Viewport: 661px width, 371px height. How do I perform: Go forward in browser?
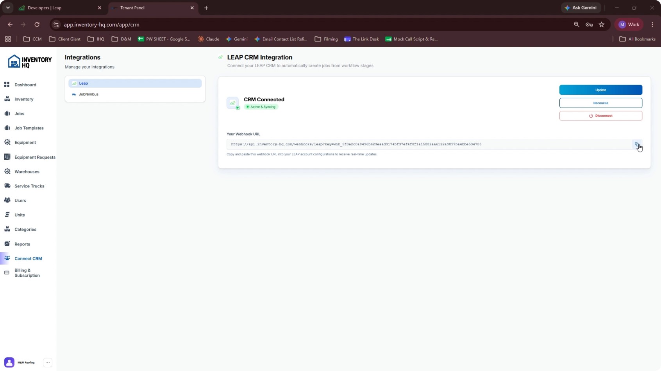[x=23, y=25]
